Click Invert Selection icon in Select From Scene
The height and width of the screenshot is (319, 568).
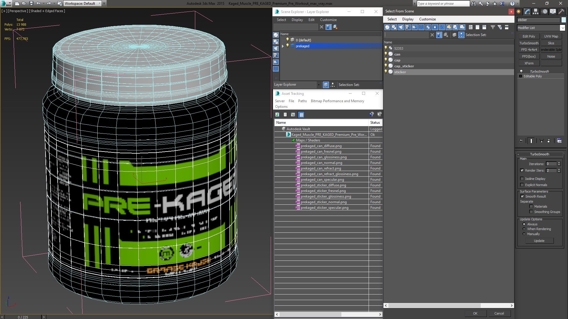484,27
